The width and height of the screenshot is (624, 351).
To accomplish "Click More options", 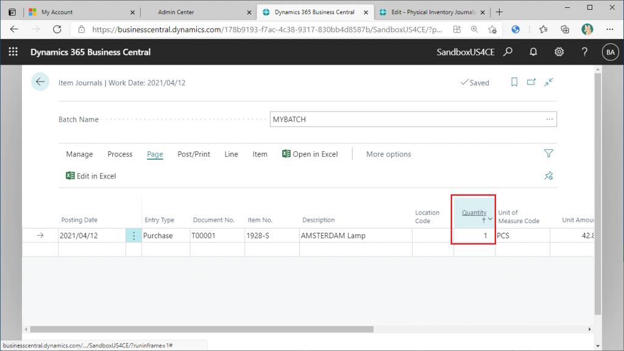I will 388,154.
